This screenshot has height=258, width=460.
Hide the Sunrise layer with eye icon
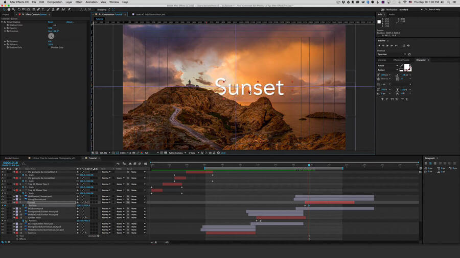(2, 233)
